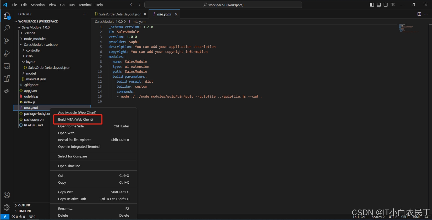Open the editor More Actions ellipsis
The image size is (432, 220).
426,14
